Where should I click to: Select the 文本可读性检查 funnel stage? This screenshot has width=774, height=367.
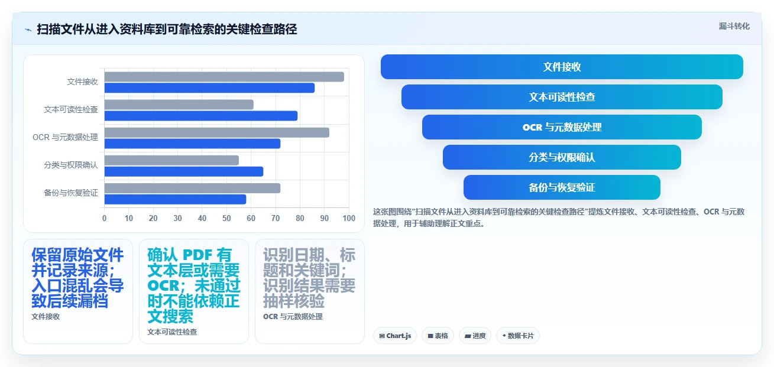coord(562,97)
